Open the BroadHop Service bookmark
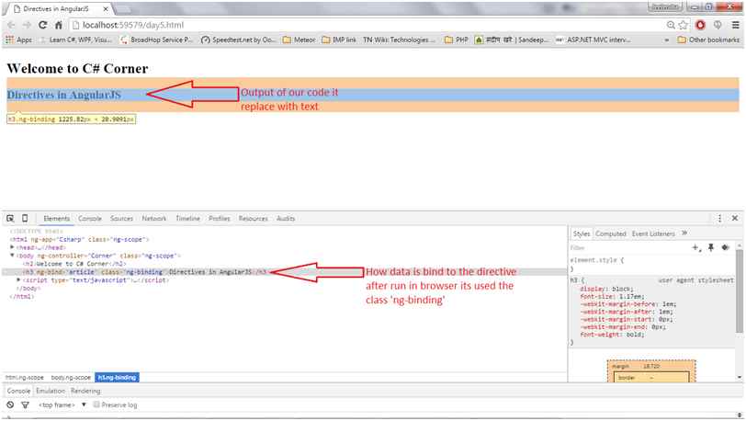Viewport: 746px width, 421px height. pos(156,40)
